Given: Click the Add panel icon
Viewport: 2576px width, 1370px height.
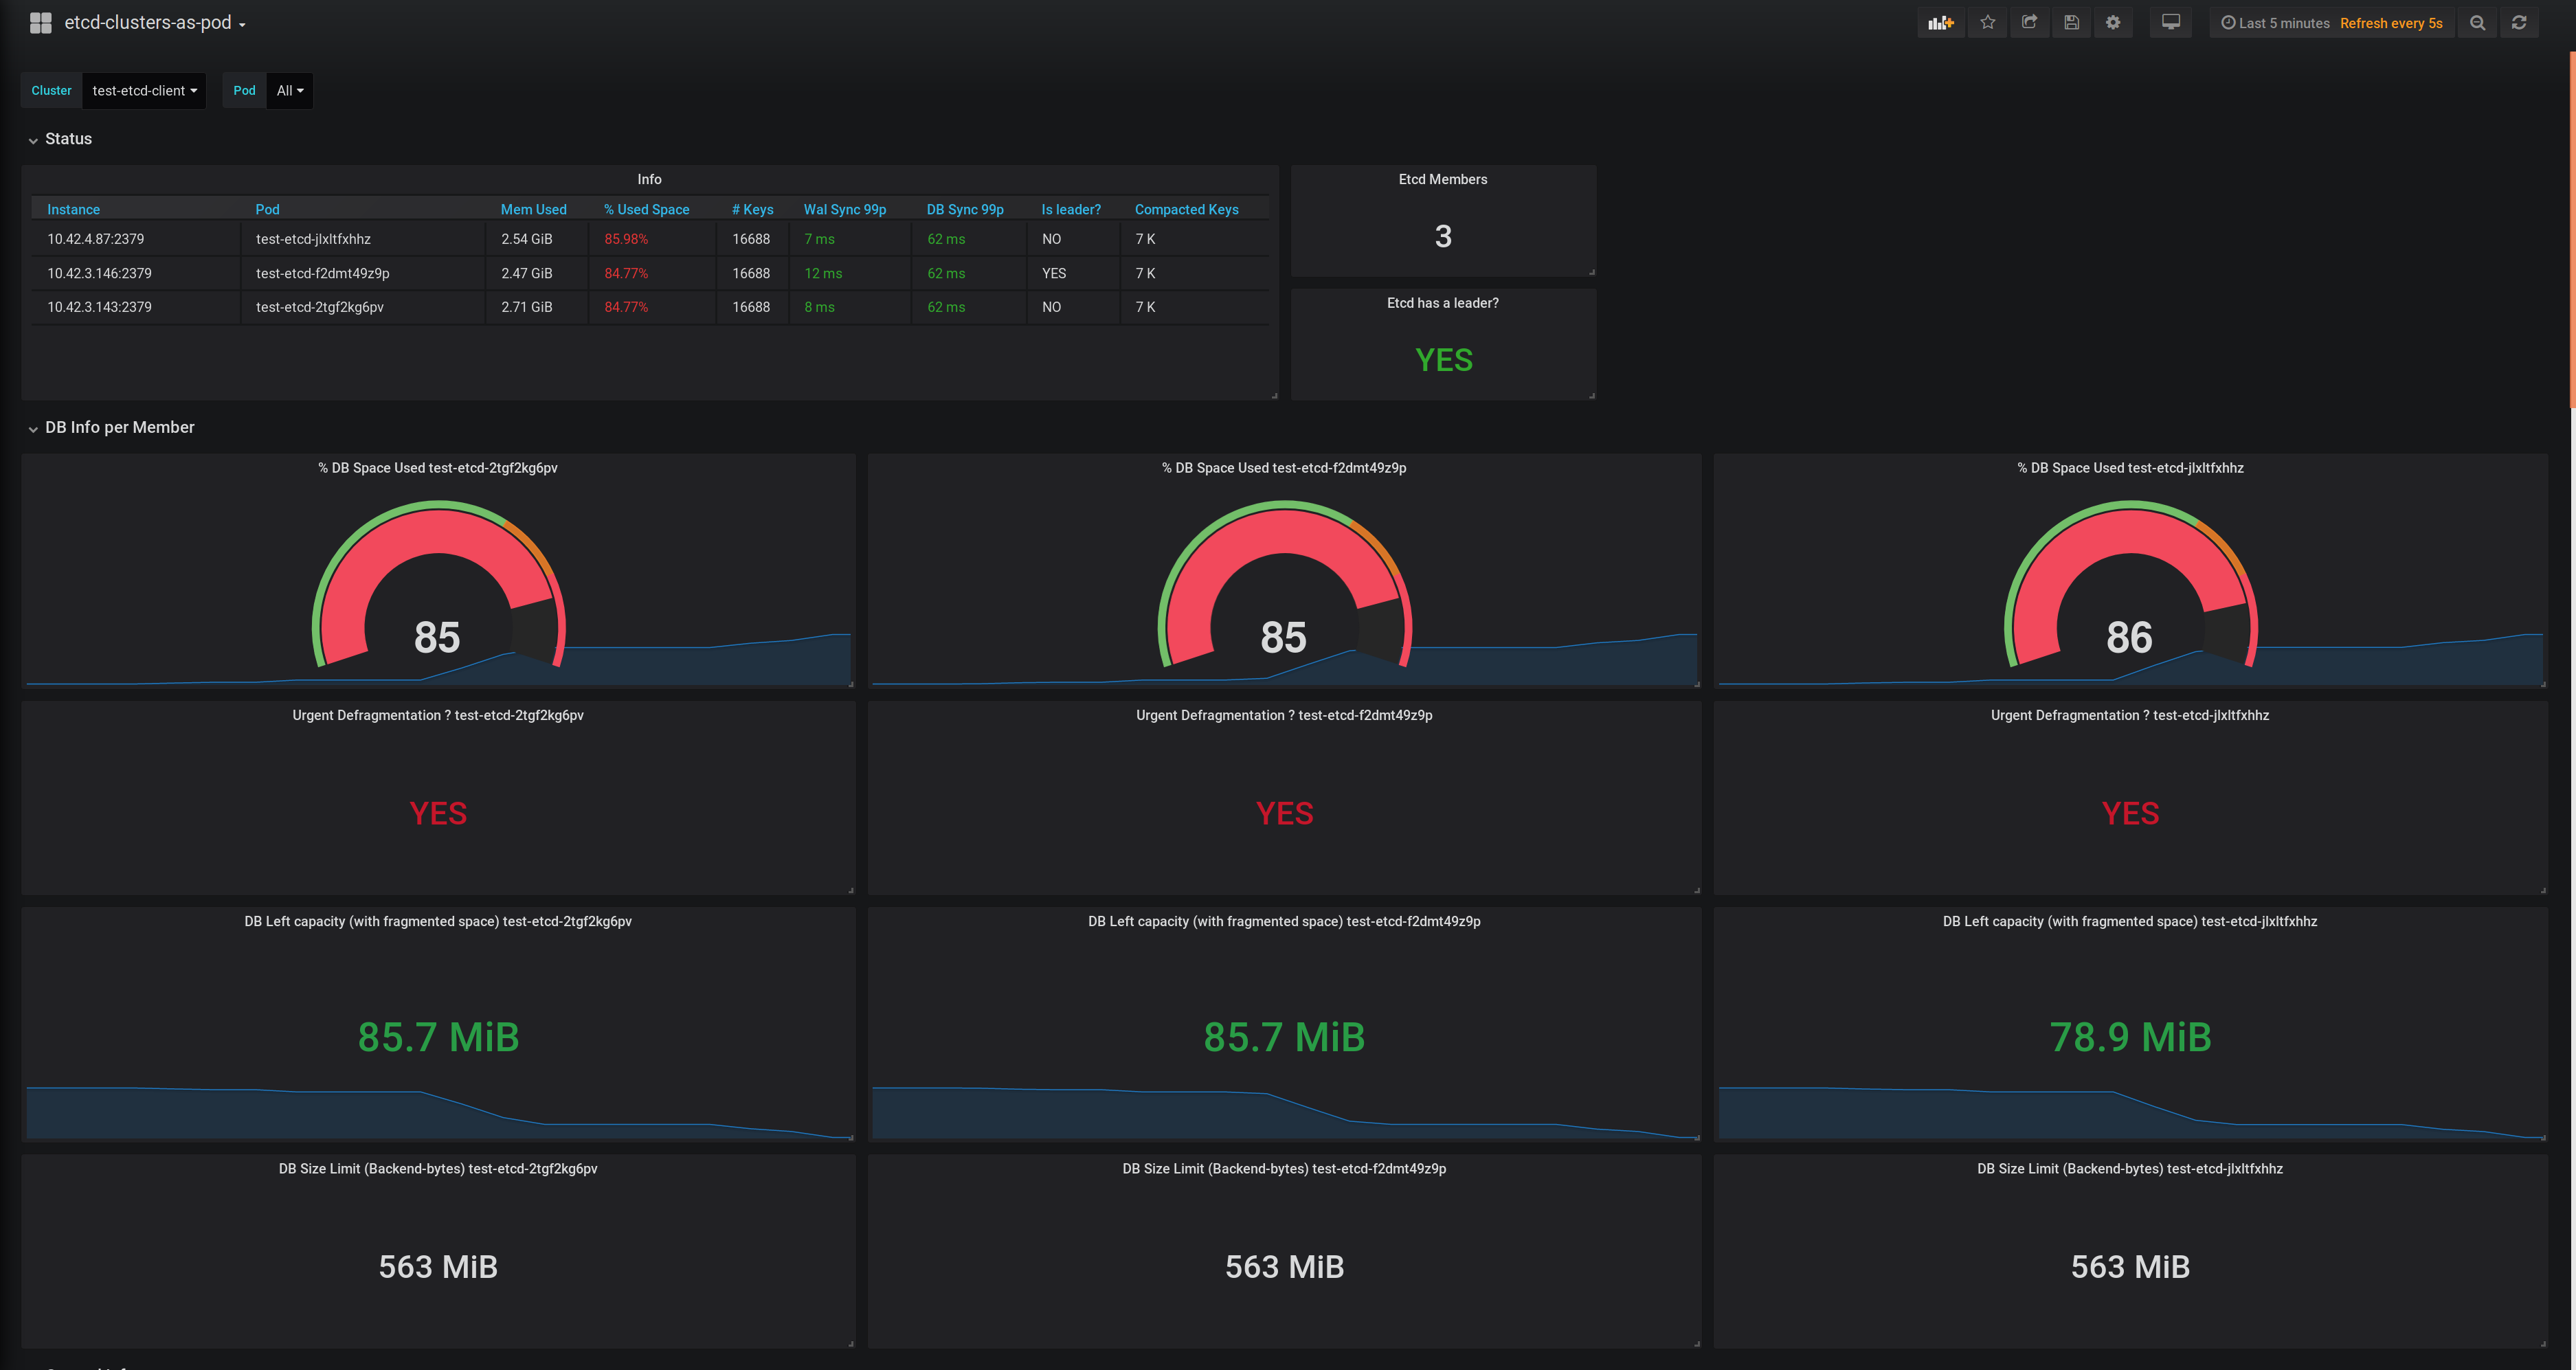Looking at the screenshot, I should [1940, 23].
